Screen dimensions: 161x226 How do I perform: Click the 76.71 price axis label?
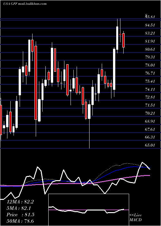pyautogui.click(x=150, y=73)
